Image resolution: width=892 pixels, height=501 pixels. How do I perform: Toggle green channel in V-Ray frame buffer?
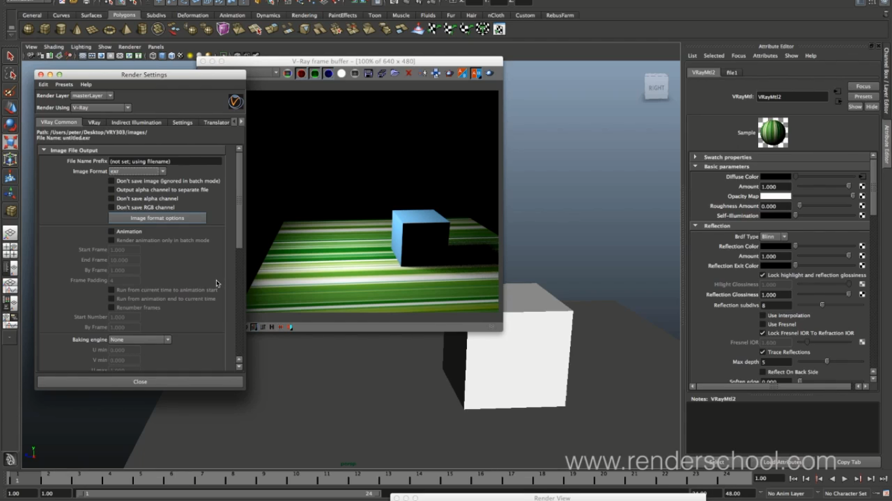[315, 74]
